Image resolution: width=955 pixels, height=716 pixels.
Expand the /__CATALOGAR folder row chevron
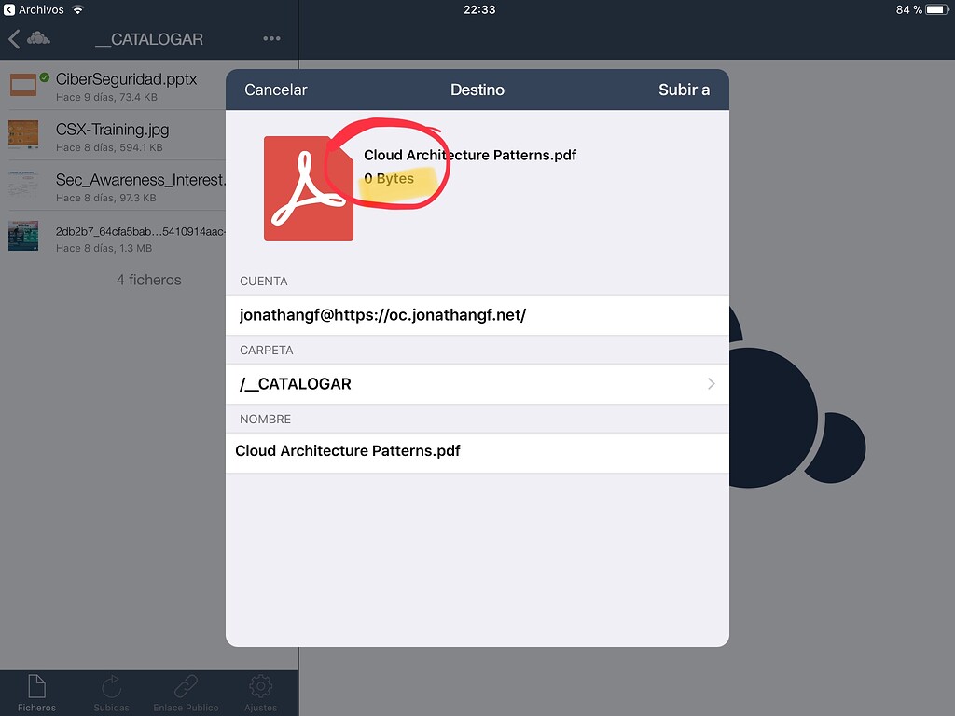711,383
